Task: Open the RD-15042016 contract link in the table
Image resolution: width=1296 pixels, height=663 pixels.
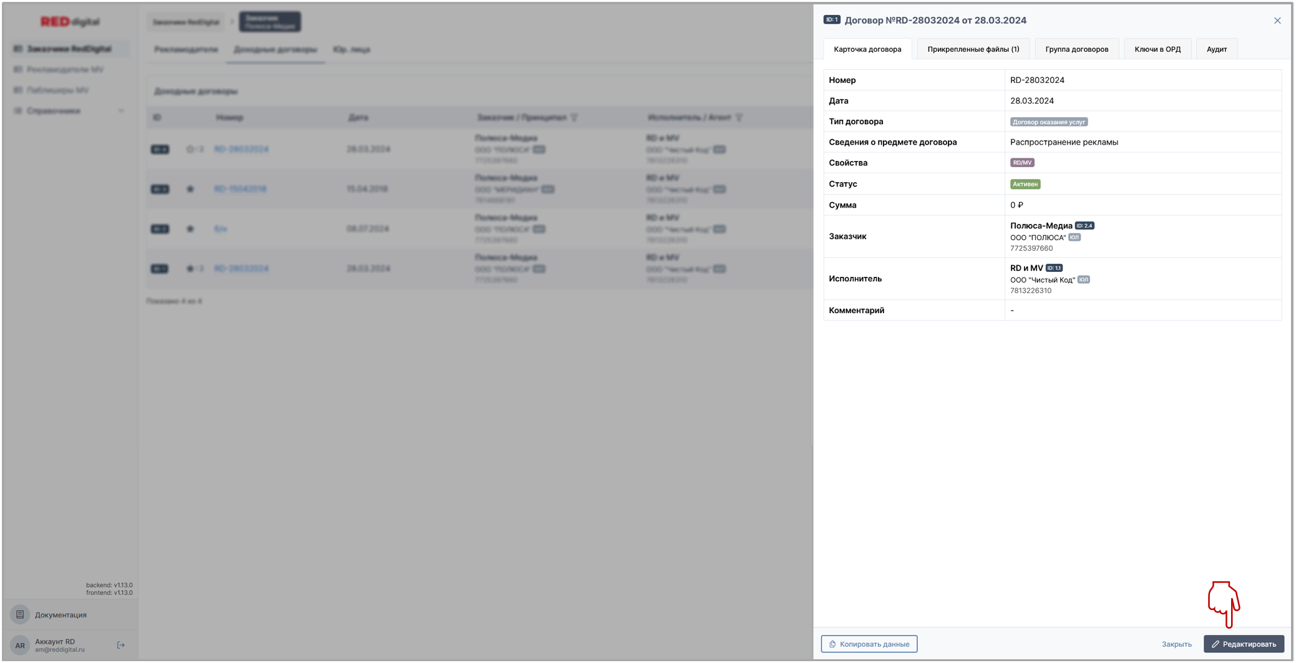Action: (x=240, y=189)
